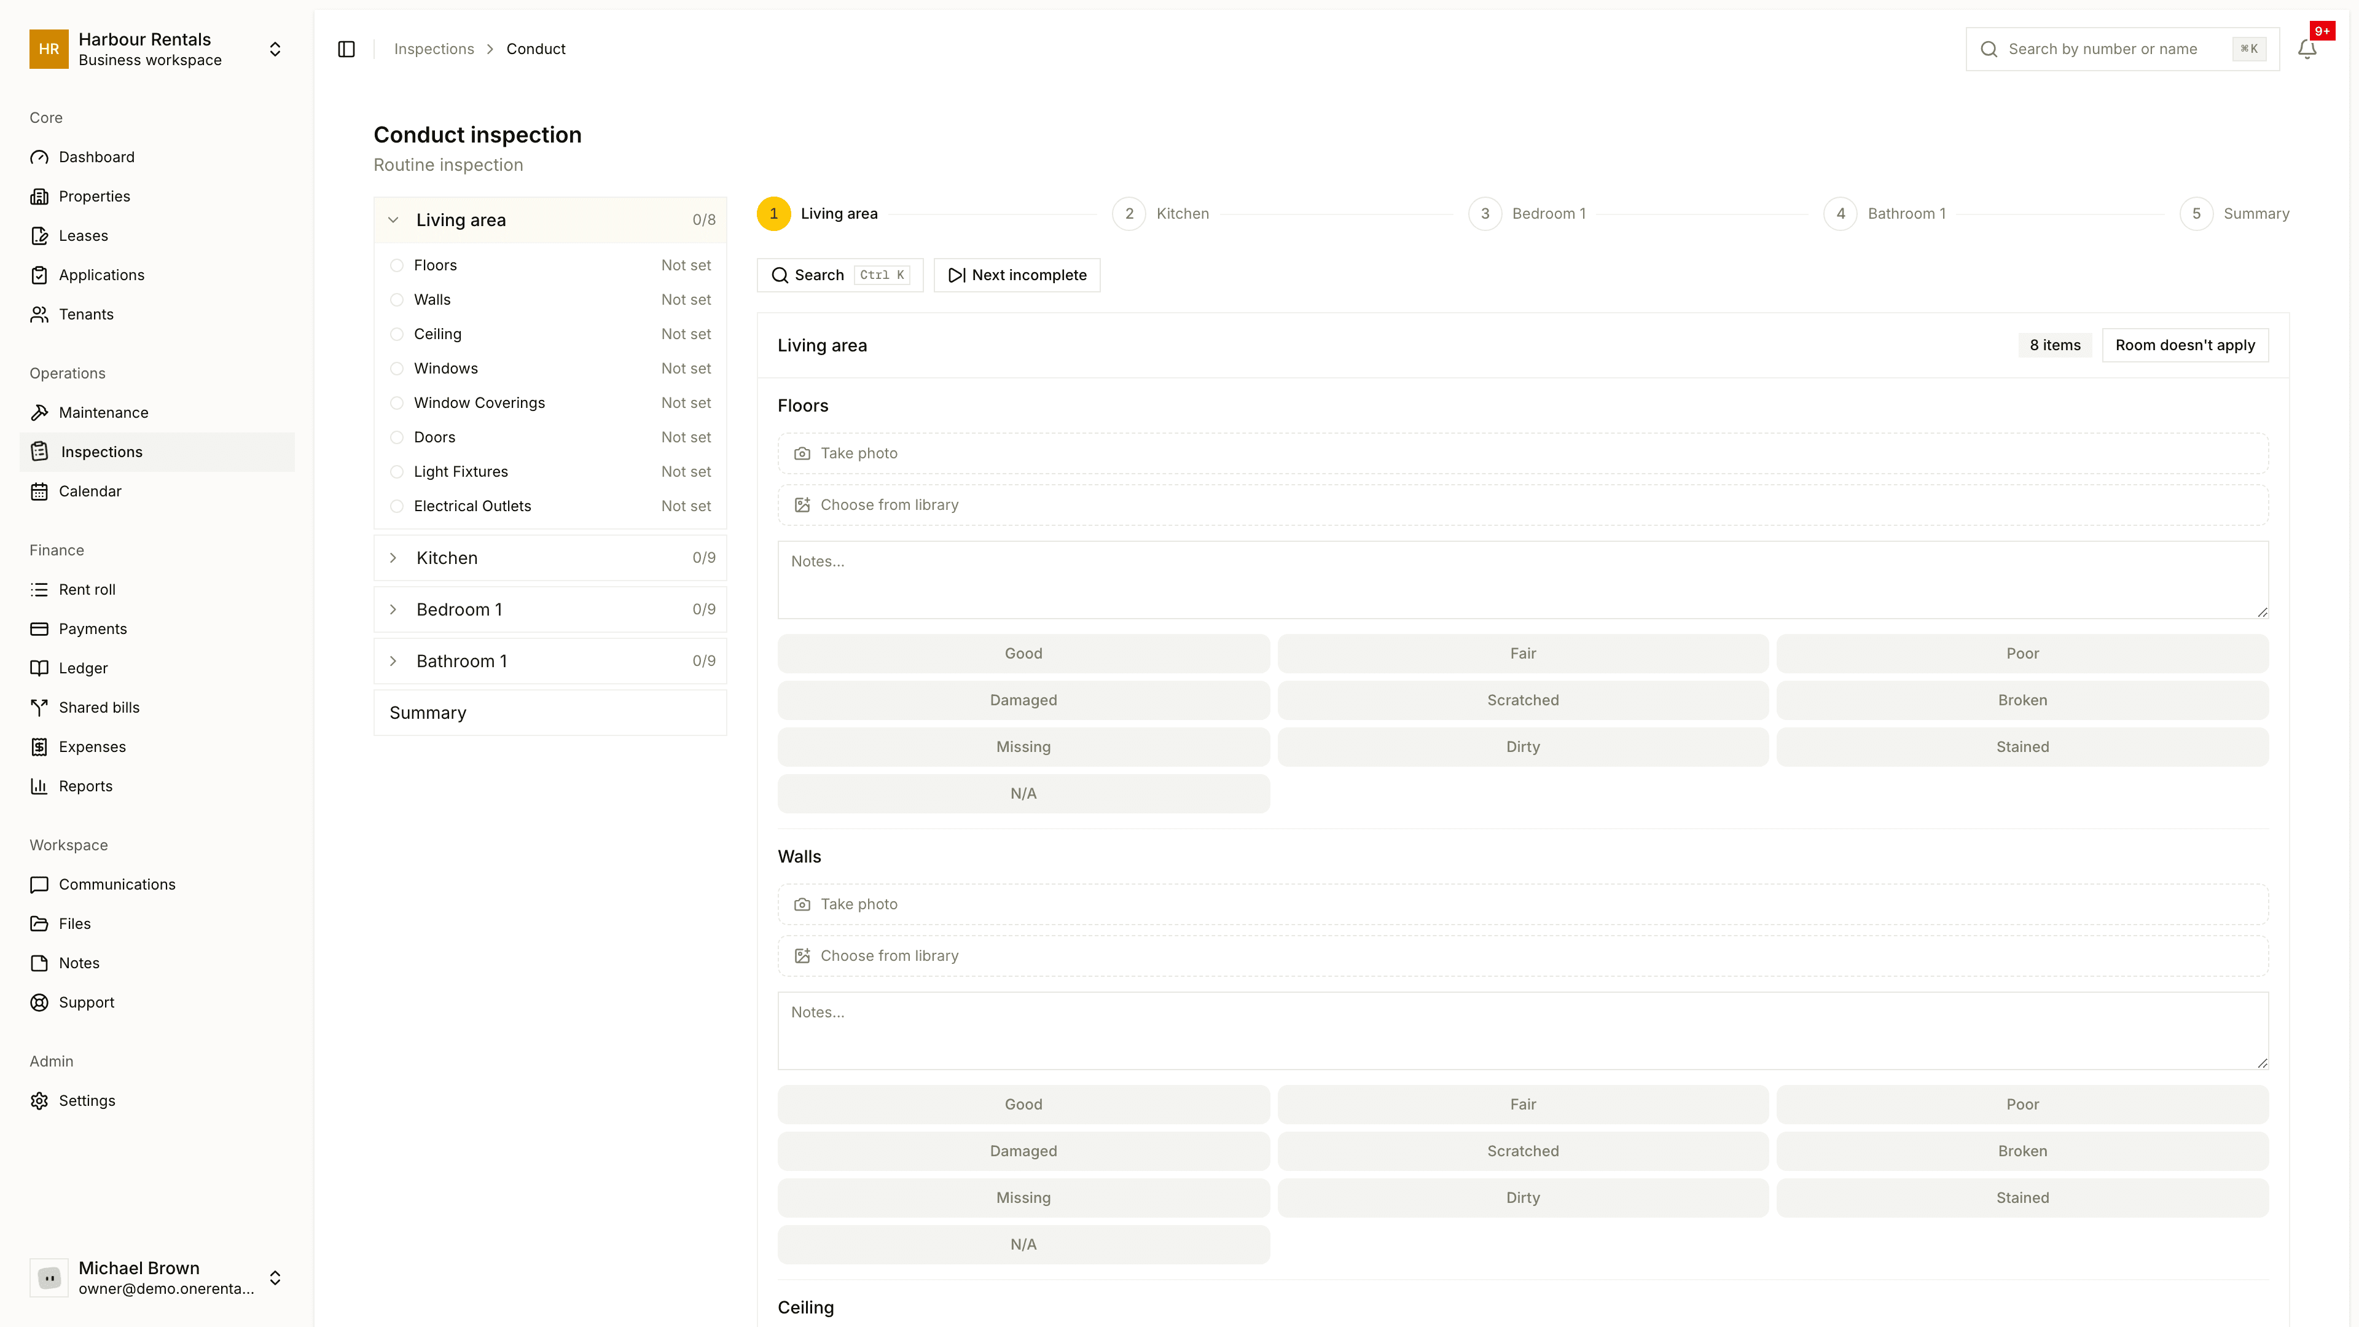Select the Doors item radio in the checklist

(396, 438)
